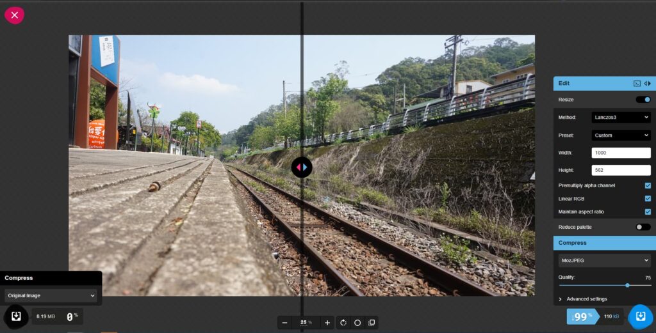Toggle the Resize switch off
This screenshot has width=656, height=333.
tap(643, 99)
